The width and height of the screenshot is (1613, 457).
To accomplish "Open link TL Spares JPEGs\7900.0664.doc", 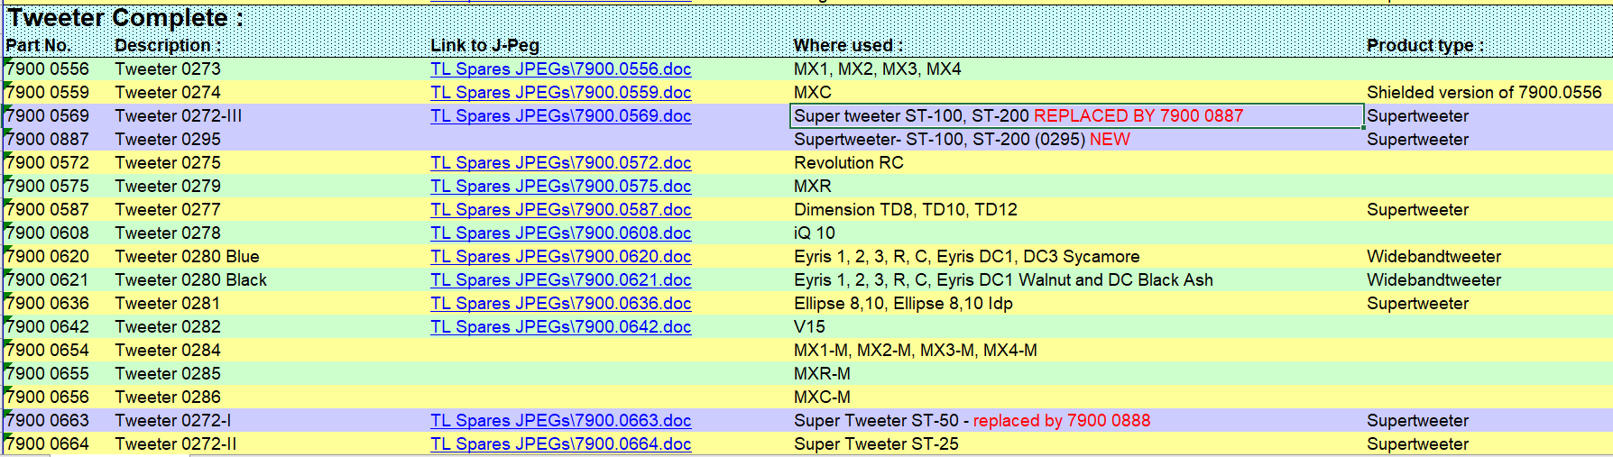I will click(x=560, y=444).
